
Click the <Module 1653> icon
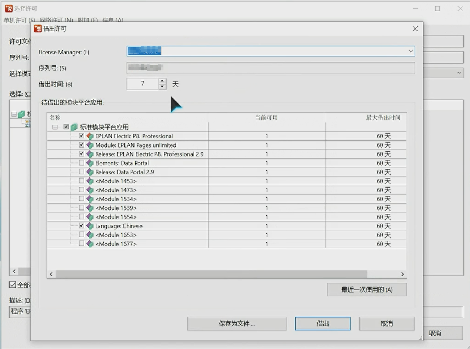(x=90, y=235)
